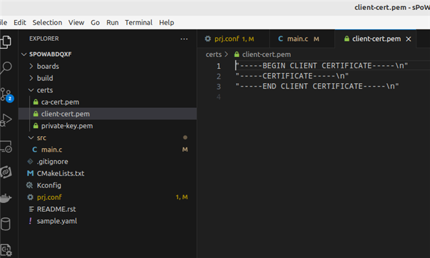
Task: Place cursor on the END CLIENT CERTIFICATE line
Action: pos(317,86)
